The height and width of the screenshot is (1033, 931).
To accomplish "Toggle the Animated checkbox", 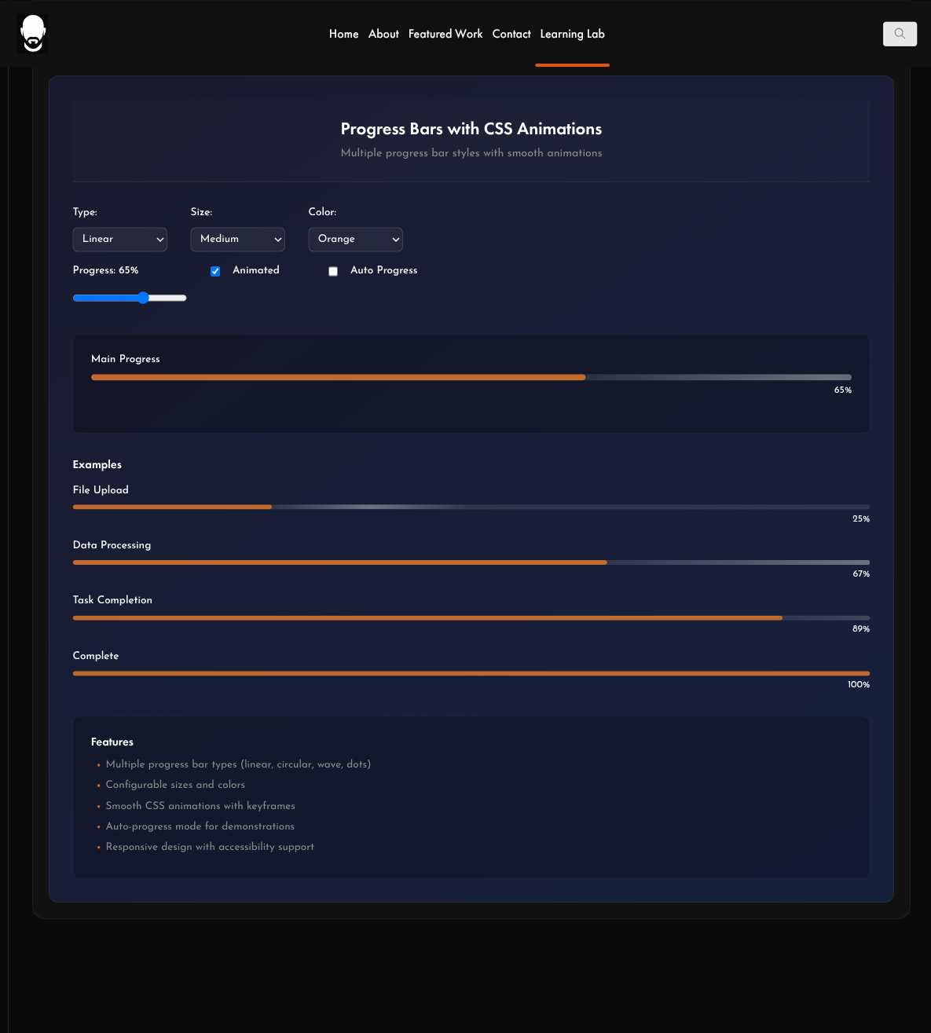I will [215, 271].
